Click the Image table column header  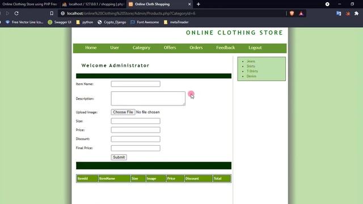click(156, 178)
